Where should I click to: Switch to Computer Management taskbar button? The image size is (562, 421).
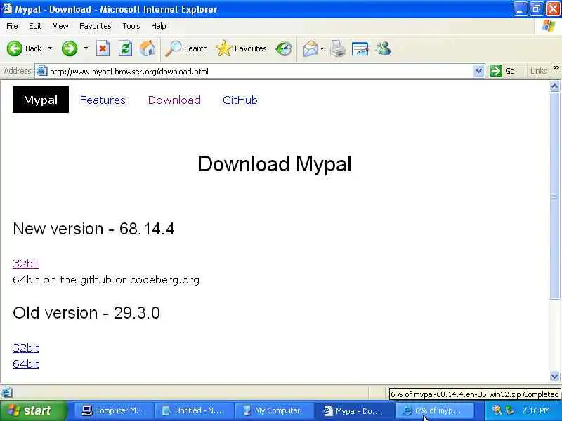coord(114,410)
